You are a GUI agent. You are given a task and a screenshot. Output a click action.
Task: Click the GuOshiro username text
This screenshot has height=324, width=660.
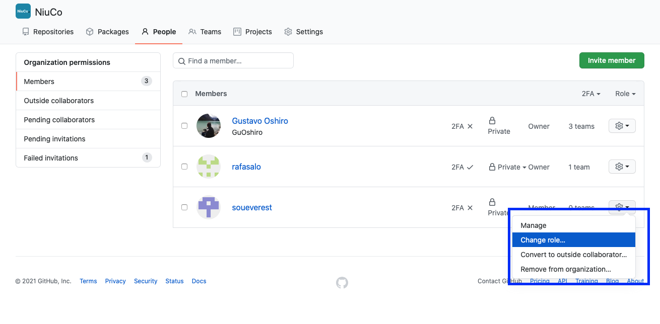pos(247,132)
